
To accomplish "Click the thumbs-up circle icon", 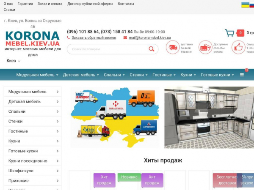I will [238, 47].
